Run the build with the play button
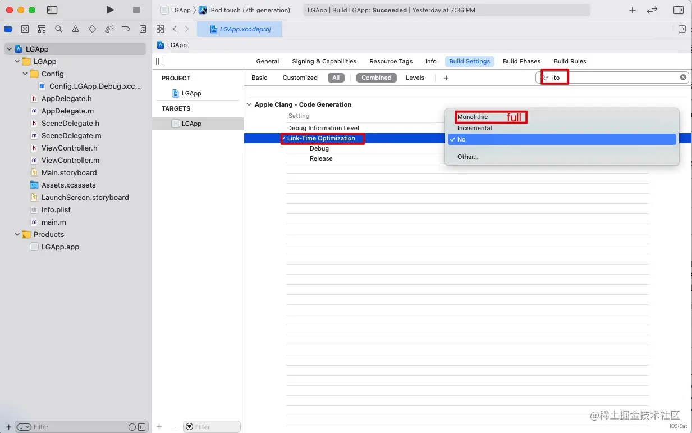Viewport: 692px width, 433px height. tap(110, 10)
